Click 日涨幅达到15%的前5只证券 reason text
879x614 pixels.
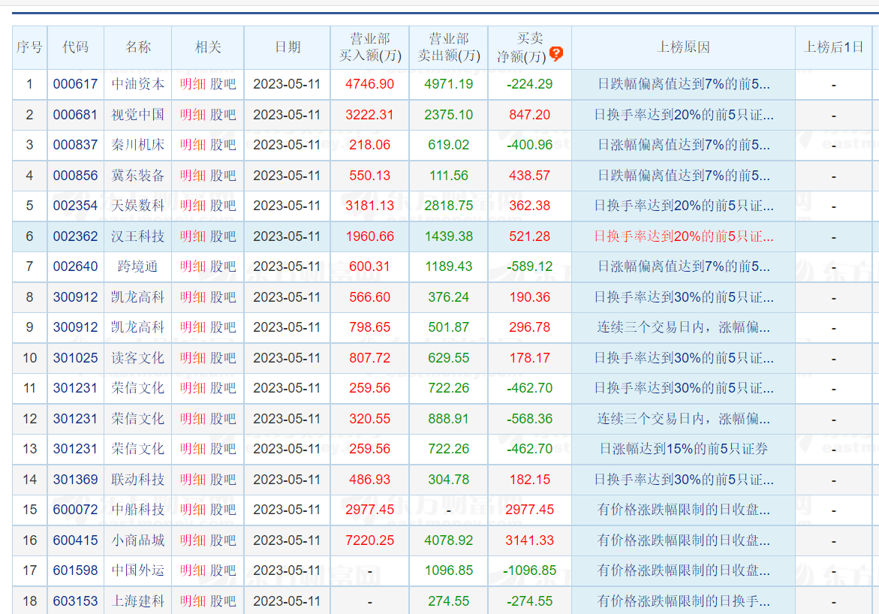pyautogui.click(x=683, y=449)
